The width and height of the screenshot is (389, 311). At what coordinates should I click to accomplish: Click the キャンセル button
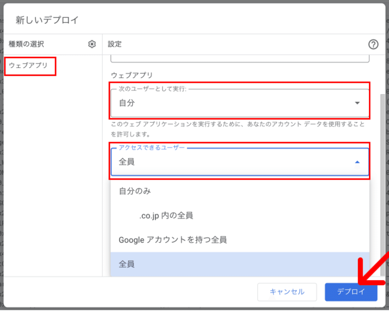click(287, 292)
